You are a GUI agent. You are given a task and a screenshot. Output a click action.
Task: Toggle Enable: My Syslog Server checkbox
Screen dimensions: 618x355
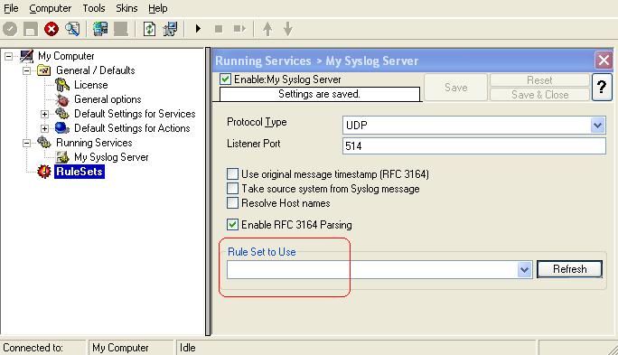tap(226, 79)
